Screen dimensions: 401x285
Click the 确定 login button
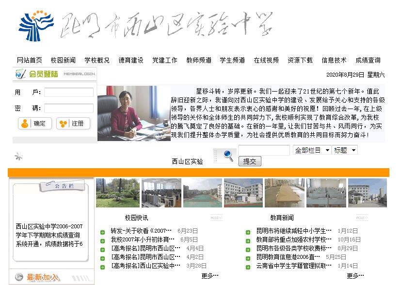coord(35,124)
